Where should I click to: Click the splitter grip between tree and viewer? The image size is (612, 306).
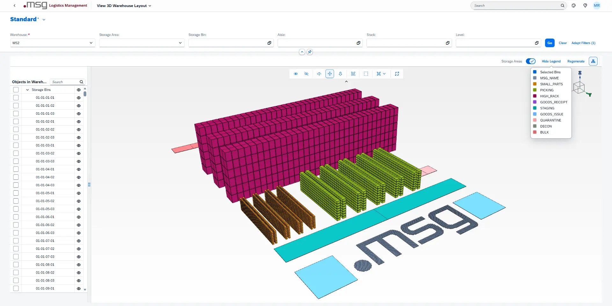pos(89,185)
